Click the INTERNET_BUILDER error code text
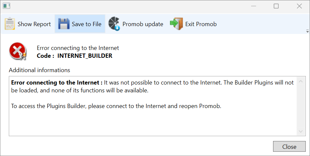This screenshot has width=310, height=156. 85,56
